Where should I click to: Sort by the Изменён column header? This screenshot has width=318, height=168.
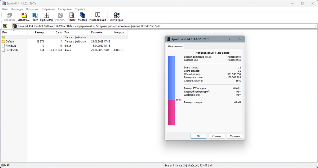101,32
